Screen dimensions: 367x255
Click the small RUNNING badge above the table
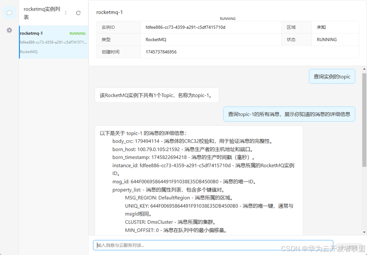tap(228, 19)
